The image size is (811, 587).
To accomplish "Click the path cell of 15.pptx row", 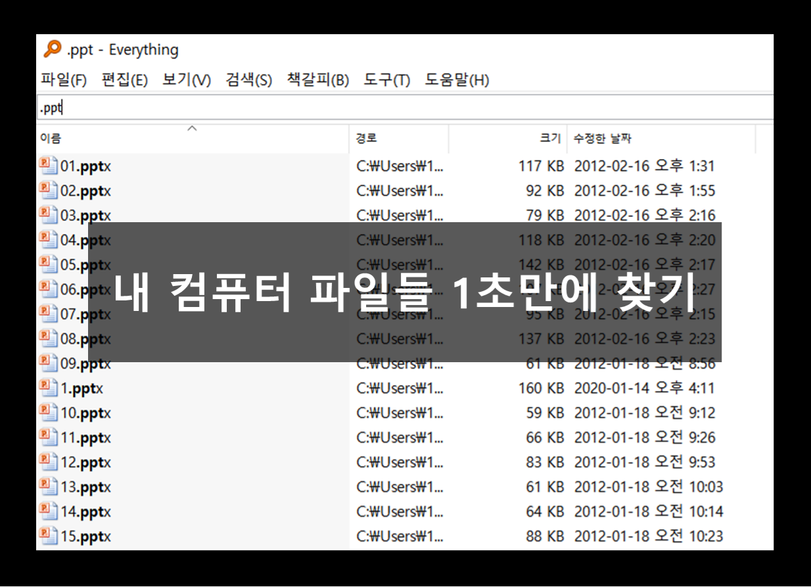I will click(400, 536).
